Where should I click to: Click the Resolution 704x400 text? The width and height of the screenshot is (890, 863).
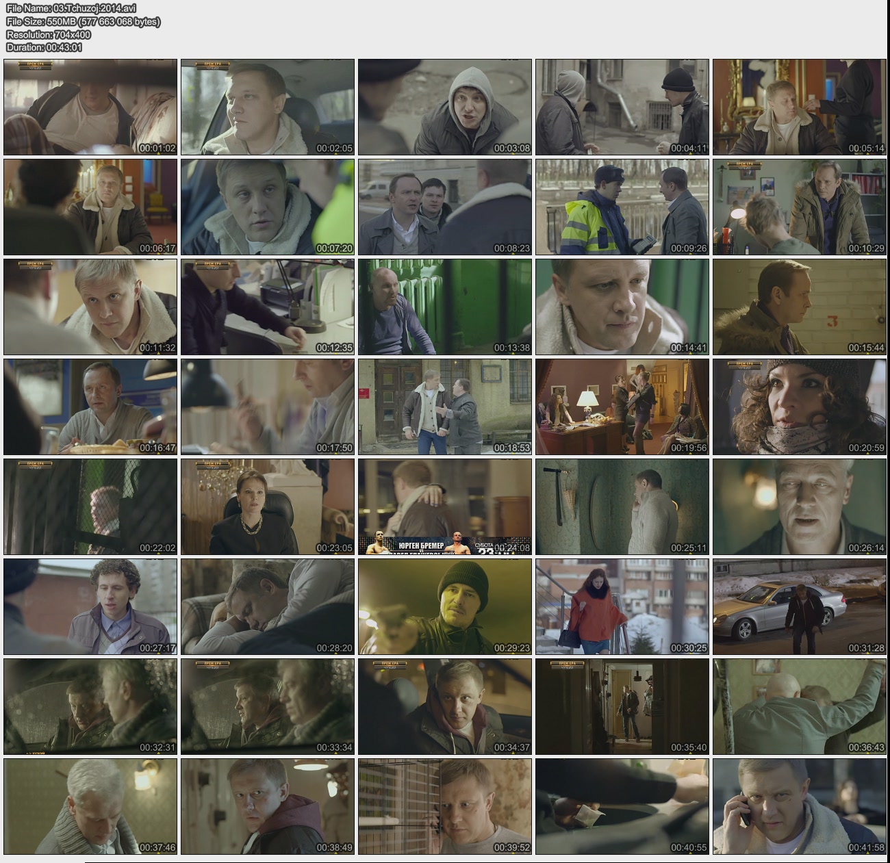48,34
